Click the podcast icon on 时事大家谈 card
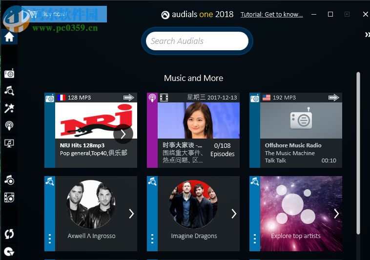The height and width of the screenshot is (260, 370). [x=152, y=98]
